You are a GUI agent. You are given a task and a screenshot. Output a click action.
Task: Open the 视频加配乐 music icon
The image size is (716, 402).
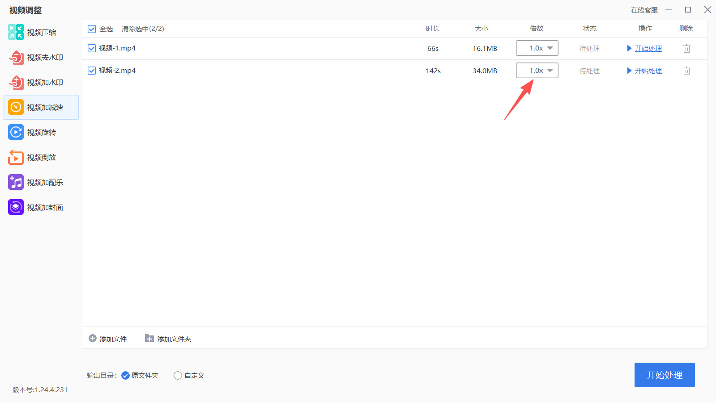16,182
